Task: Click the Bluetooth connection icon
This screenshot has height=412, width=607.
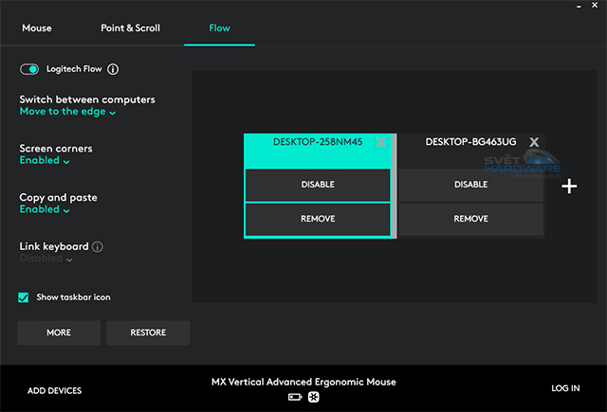Action: click(313, 397)
